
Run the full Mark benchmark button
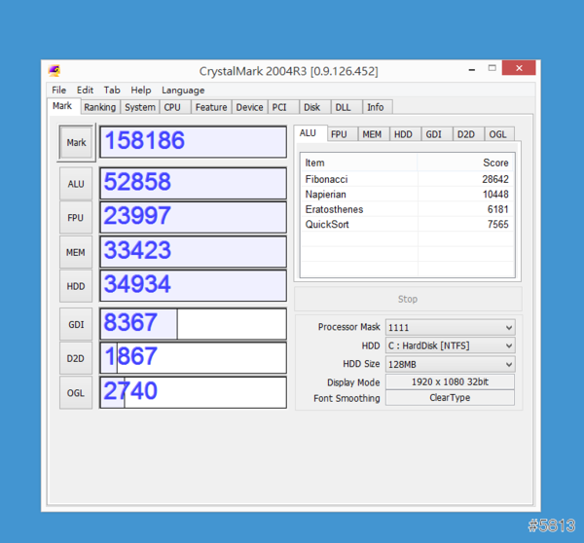click(x=76, y=142)
